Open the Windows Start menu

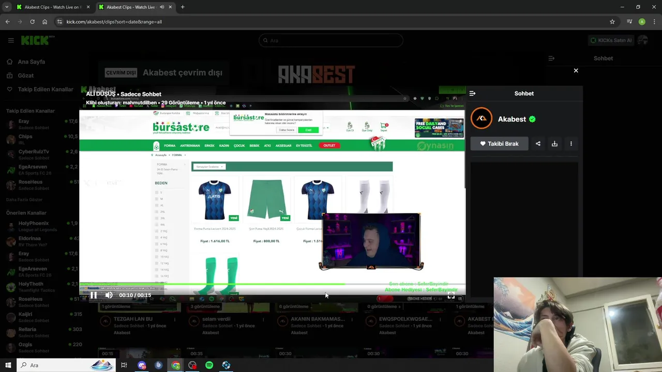pos(8,365)
